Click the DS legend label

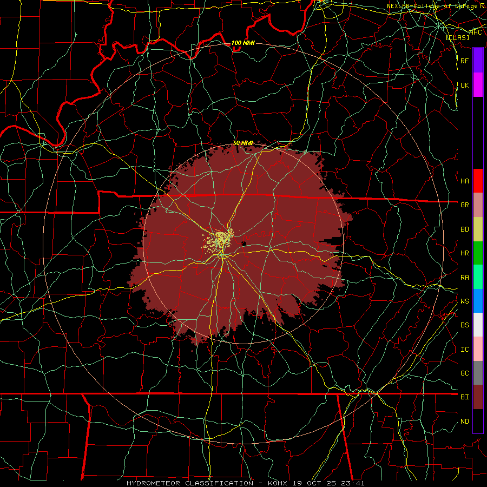pyautogui.click(x=465, y=325)
